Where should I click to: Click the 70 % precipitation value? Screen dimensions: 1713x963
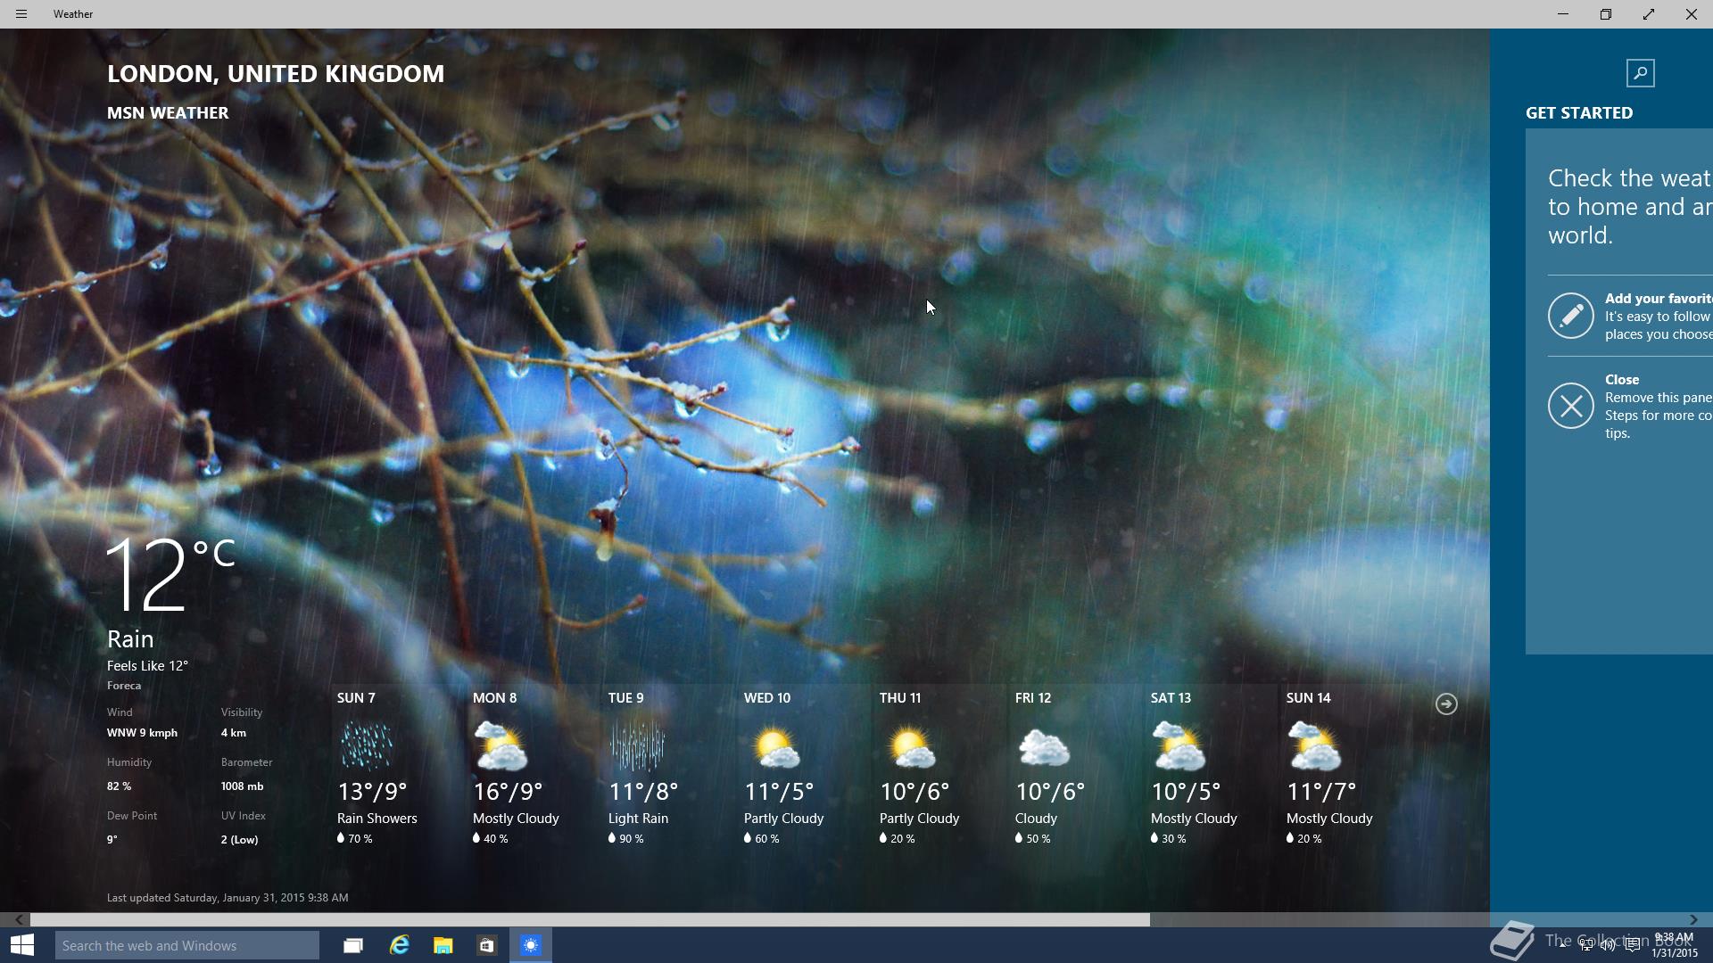pyautogui.click(x=360, y=838)
